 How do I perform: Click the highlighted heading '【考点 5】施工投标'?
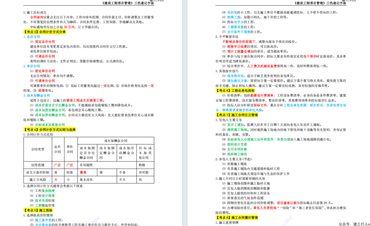38,210
